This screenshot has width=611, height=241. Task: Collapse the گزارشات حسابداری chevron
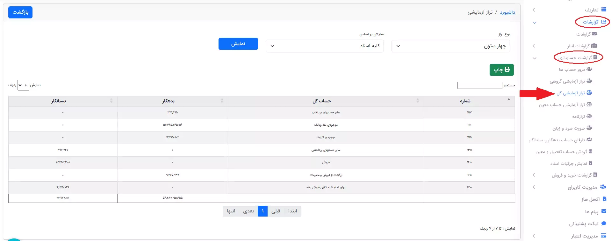[x=534, y=58]
